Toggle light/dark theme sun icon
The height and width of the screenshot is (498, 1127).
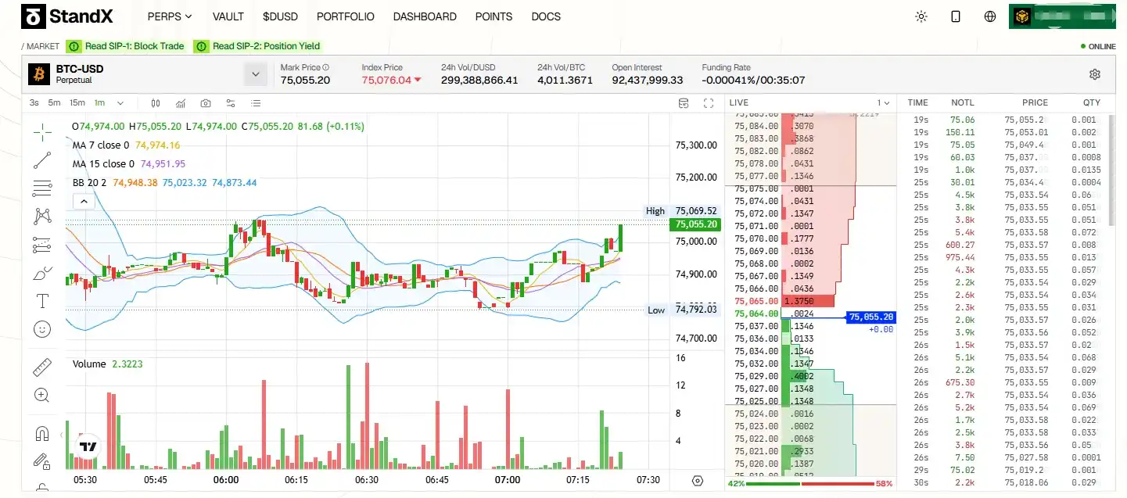[x=921, y=16]
